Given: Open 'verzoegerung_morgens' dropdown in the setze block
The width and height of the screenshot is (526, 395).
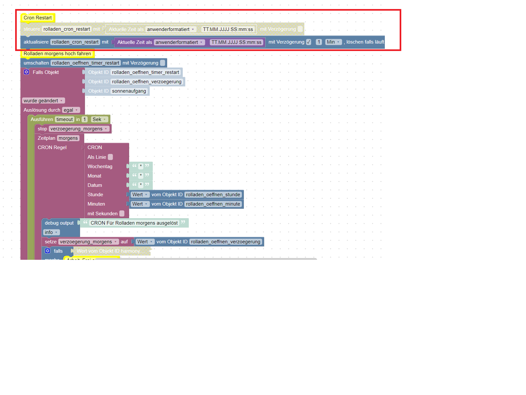Looking at the screenshot, I should 88,242.
